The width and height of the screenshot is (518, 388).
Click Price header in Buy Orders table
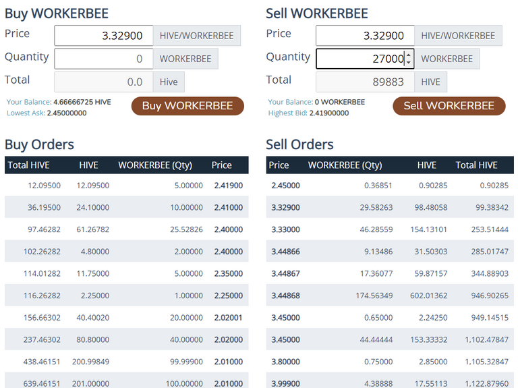pos(222,165)
